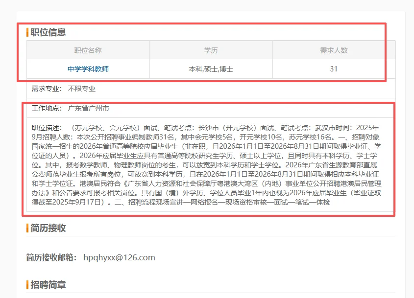Screen dimensions: 414x298
Task: Click the 招聘简章 section heading
Action: (48, 285)
